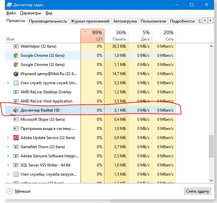Sort by the ЦП column header
This screenshot has width=217, height=203.
pos(92,36)
